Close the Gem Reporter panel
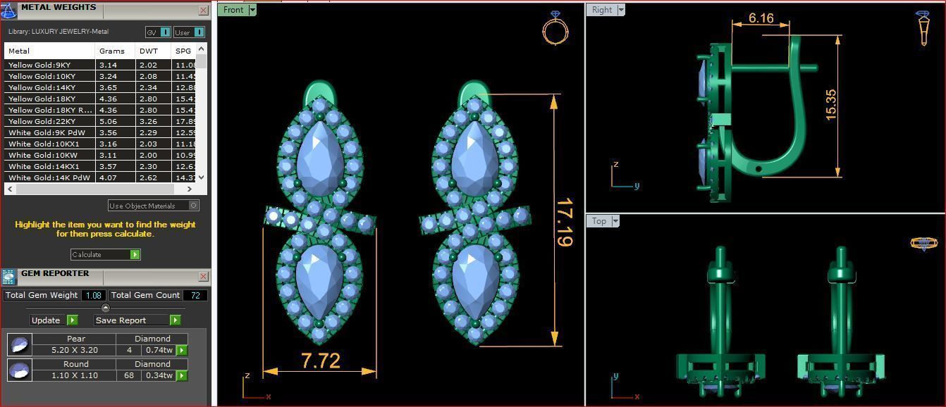946x407 pixels. pos(203,276)
